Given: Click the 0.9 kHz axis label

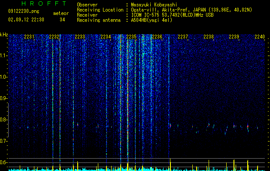Looking at the screenshot, I should click(4, 98).
